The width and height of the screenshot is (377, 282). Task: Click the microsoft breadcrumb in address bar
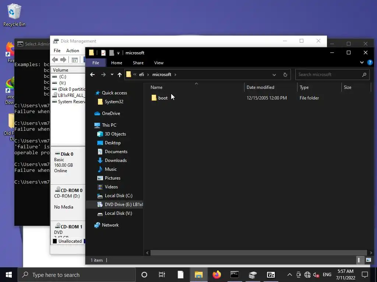coord(162,75)
